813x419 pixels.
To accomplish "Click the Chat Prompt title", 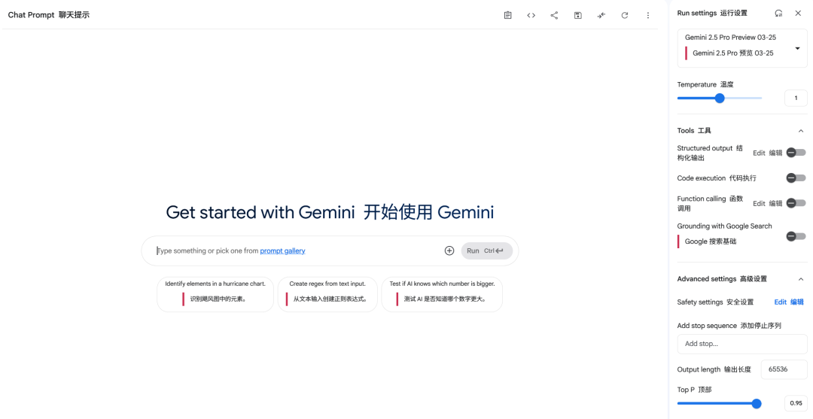I will tap(49, 15).
